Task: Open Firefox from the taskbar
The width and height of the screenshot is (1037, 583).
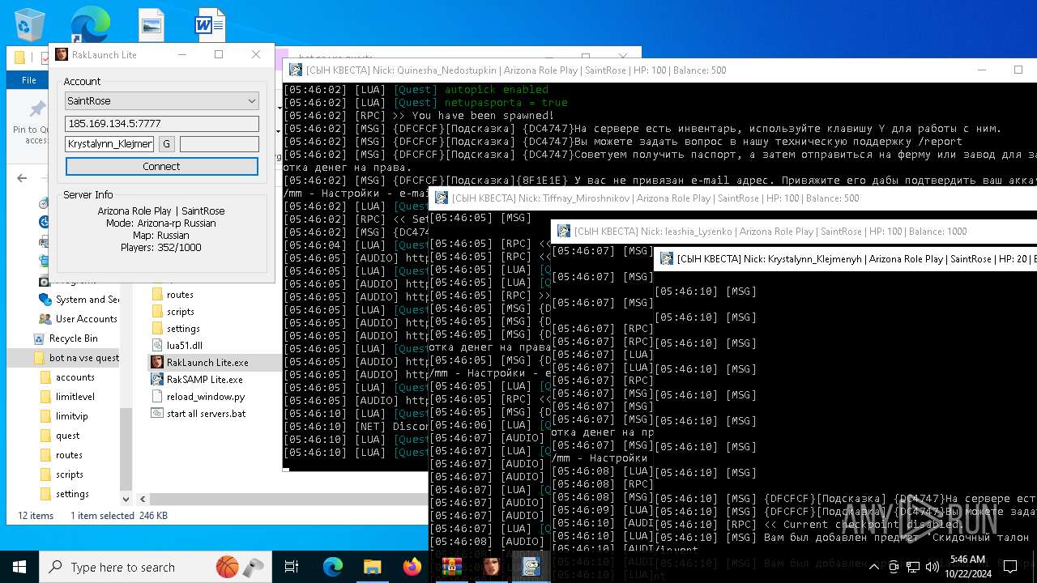Action: click(412, 567)
